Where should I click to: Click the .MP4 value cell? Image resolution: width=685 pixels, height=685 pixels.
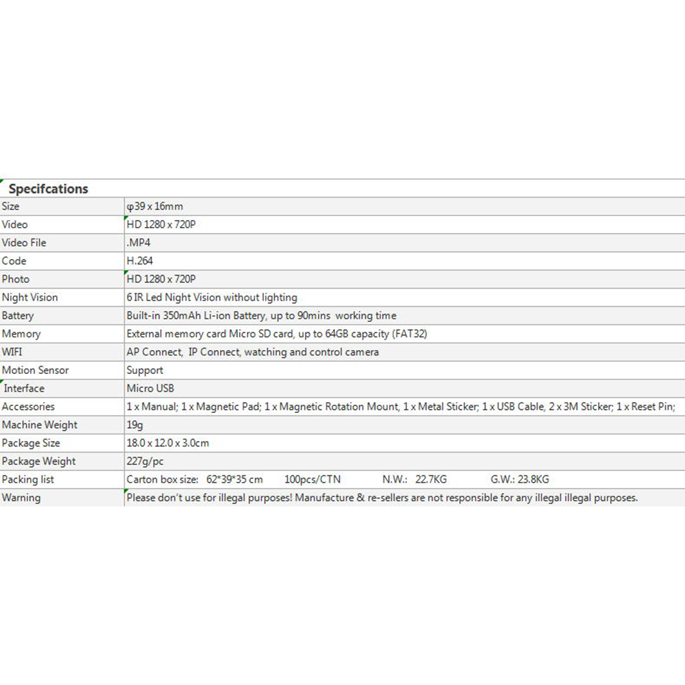138,243
